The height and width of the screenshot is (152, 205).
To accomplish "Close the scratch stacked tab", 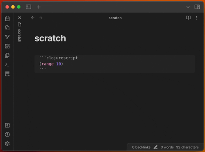I will click(x=20, y=18).
